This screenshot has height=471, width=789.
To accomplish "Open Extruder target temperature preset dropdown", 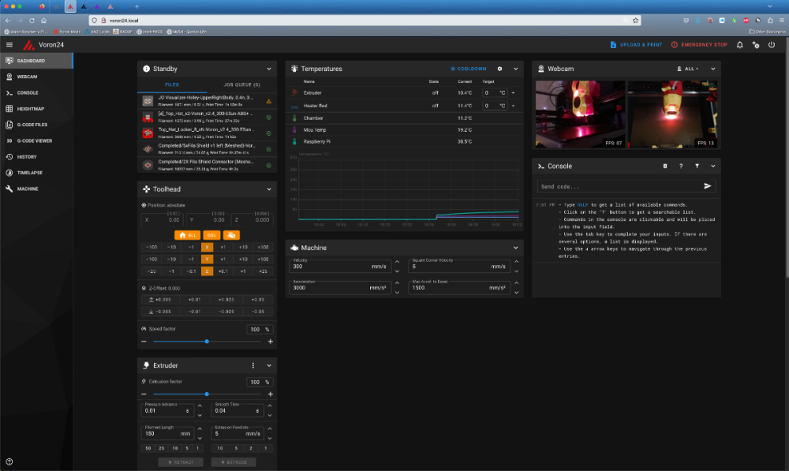I will 514,92.
